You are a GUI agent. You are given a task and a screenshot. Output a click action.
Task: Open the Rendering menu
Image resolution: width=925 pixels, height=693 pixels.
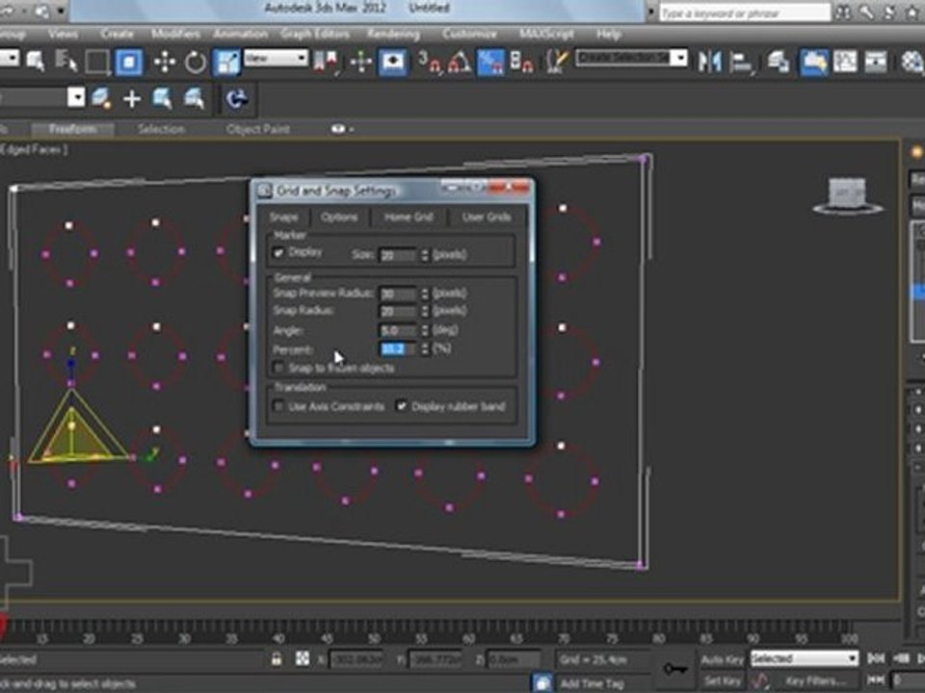click(x=393, y=34)
